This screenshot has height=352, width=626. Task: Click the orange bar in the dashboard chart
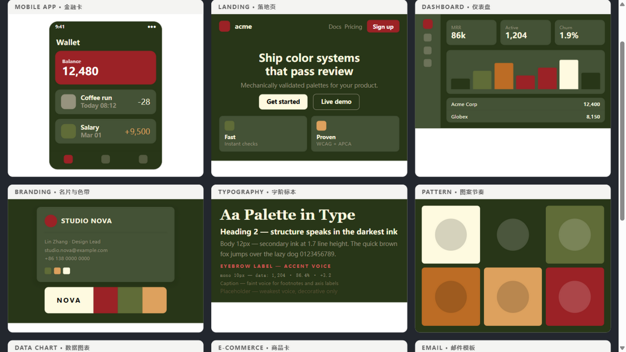pyautogui.click(x=504, y=76)
